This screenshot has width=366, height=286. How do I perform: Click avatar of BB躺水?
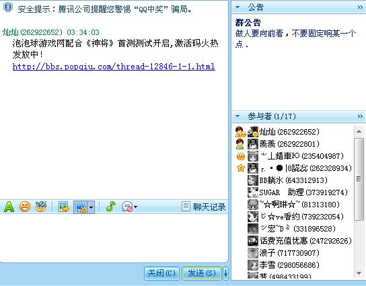click(253, 180)
